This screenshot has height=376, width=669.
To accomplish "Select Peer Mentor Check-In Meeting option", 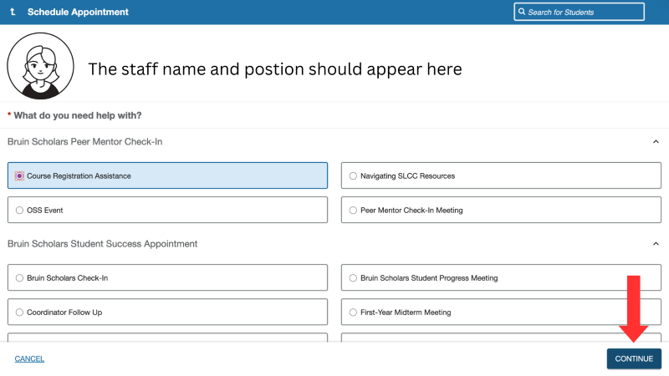I will pos(353,211).
